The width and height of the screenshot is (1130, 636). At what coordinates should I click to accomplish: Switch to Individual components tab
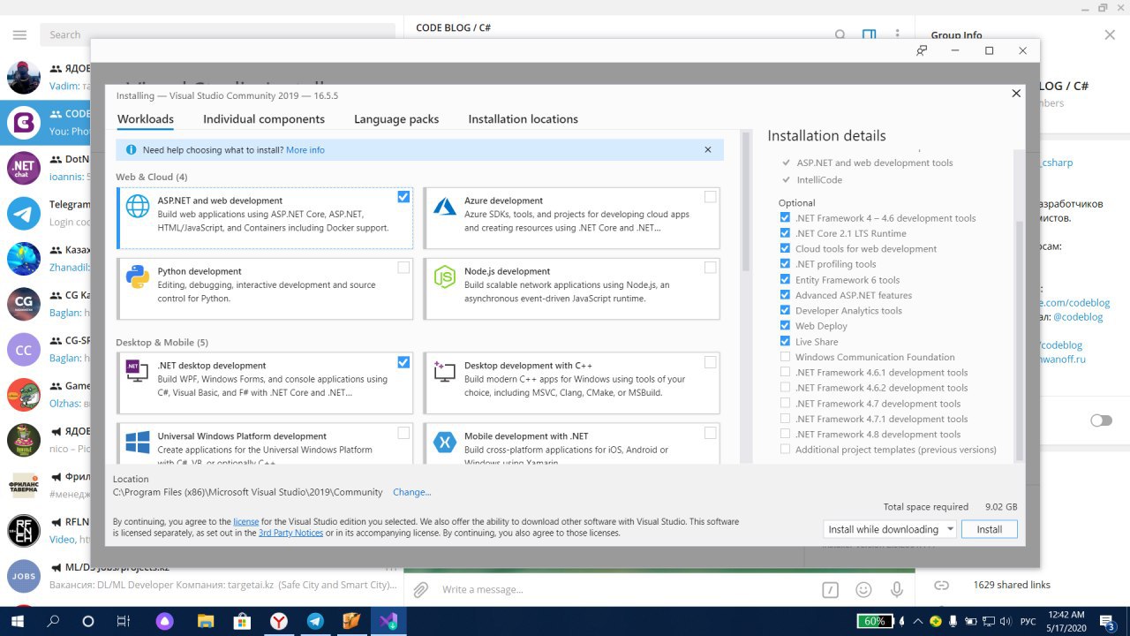(x=264, y=119)
